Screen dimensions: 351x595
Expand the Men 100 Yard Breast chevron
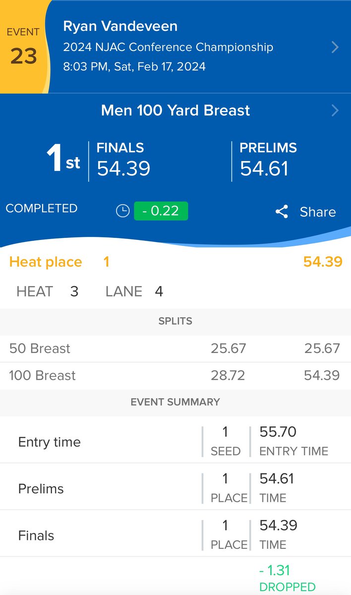click(x=335, y=110)
